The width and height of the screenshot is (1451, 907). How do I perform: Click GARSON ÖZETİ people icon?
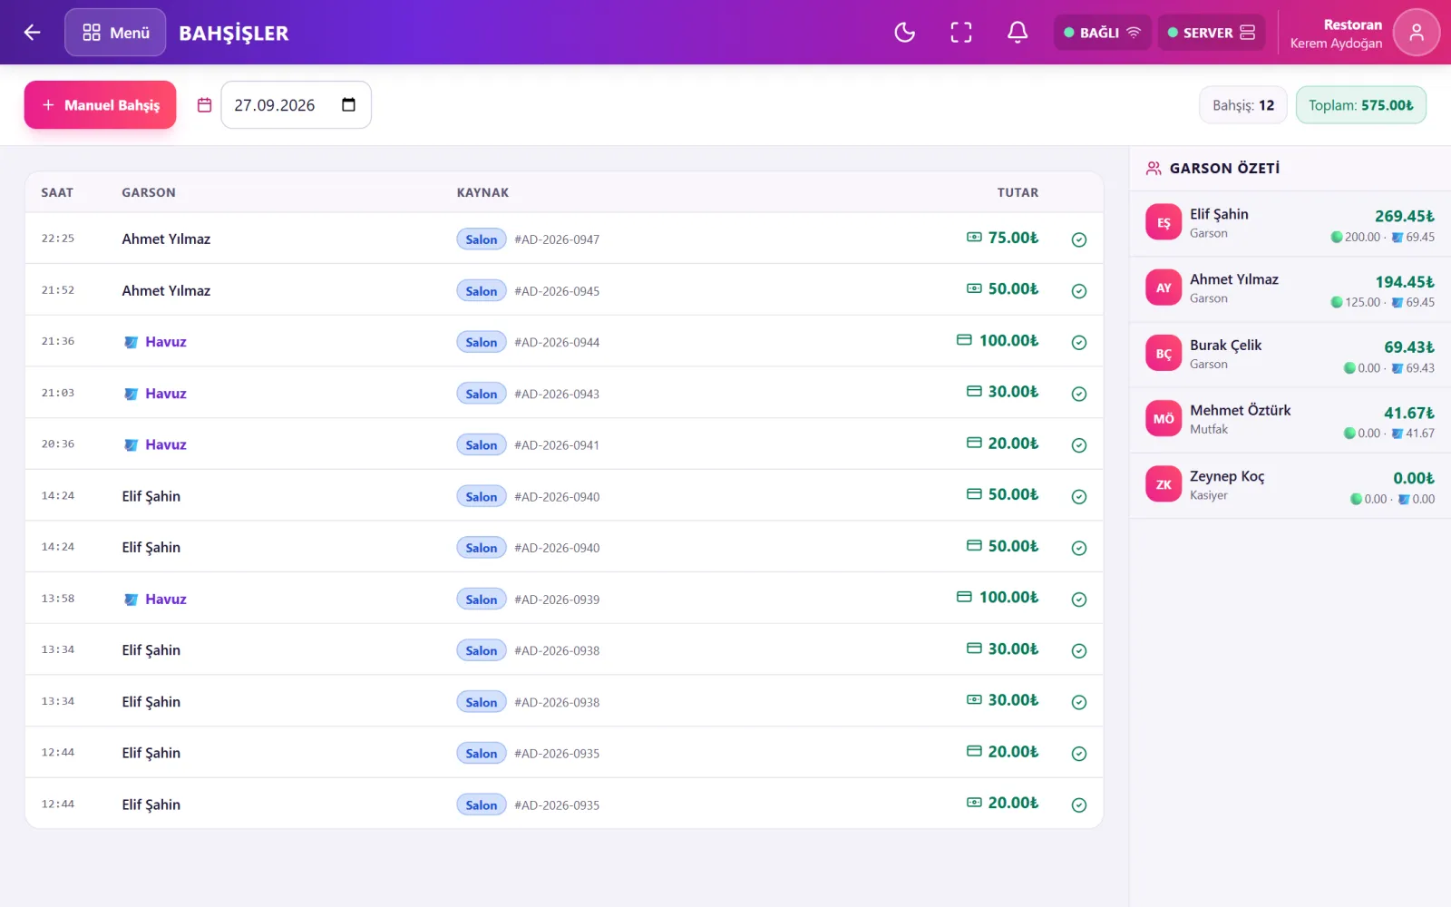click(1154, 168)
